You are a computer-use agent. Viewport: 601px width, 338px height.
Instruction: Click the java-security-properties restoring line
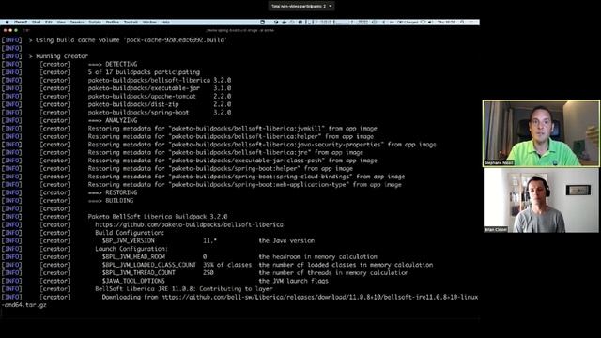coord(262,145)
